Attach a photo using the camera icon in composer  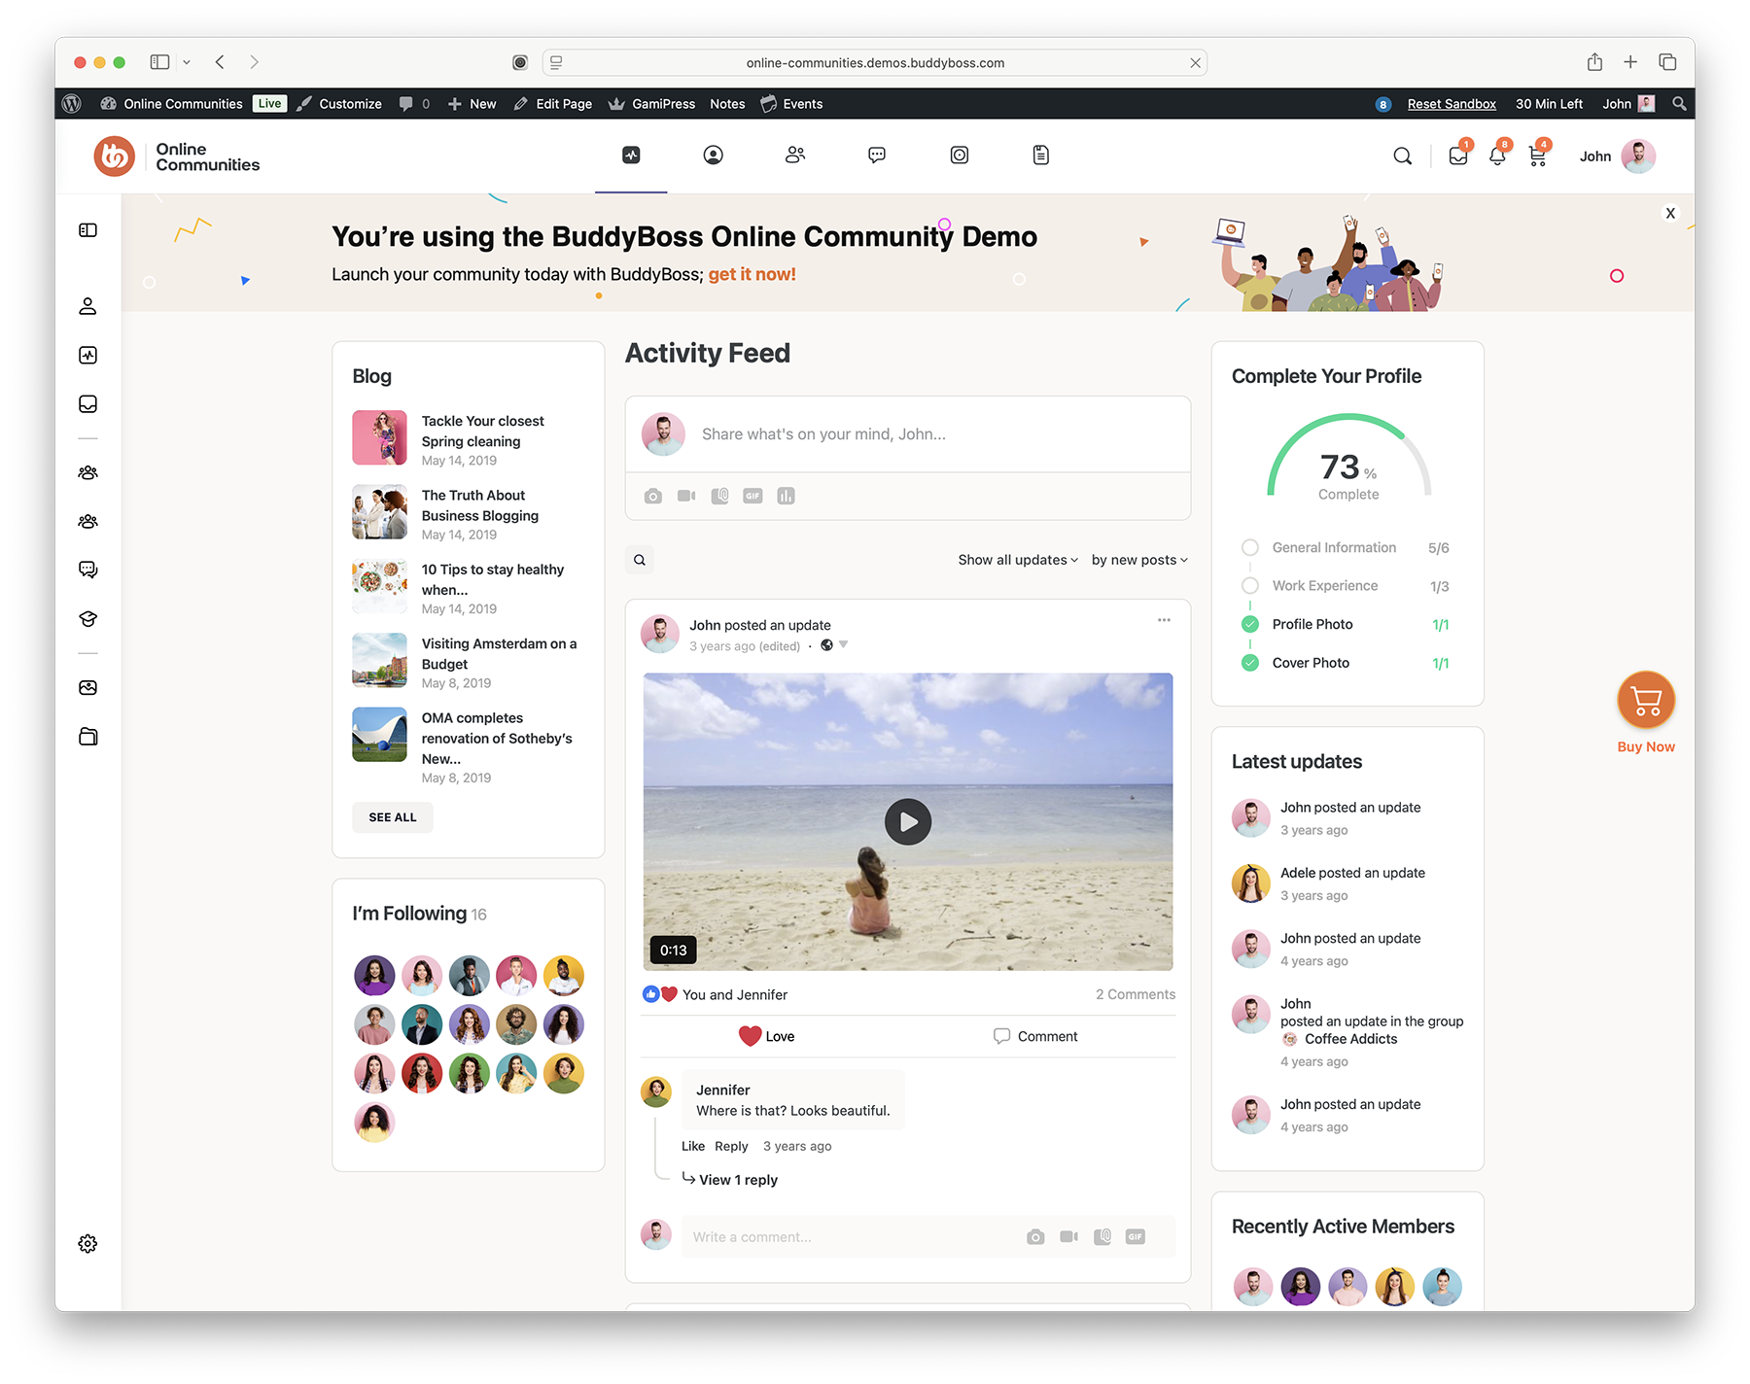click(x=652, y=496)
